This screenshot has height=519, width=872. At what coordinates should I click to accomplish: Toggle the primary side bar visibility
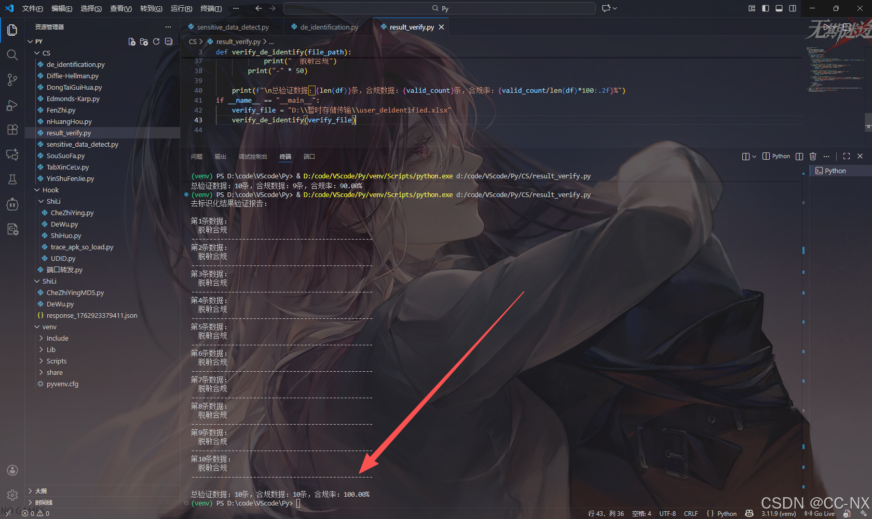766,8
